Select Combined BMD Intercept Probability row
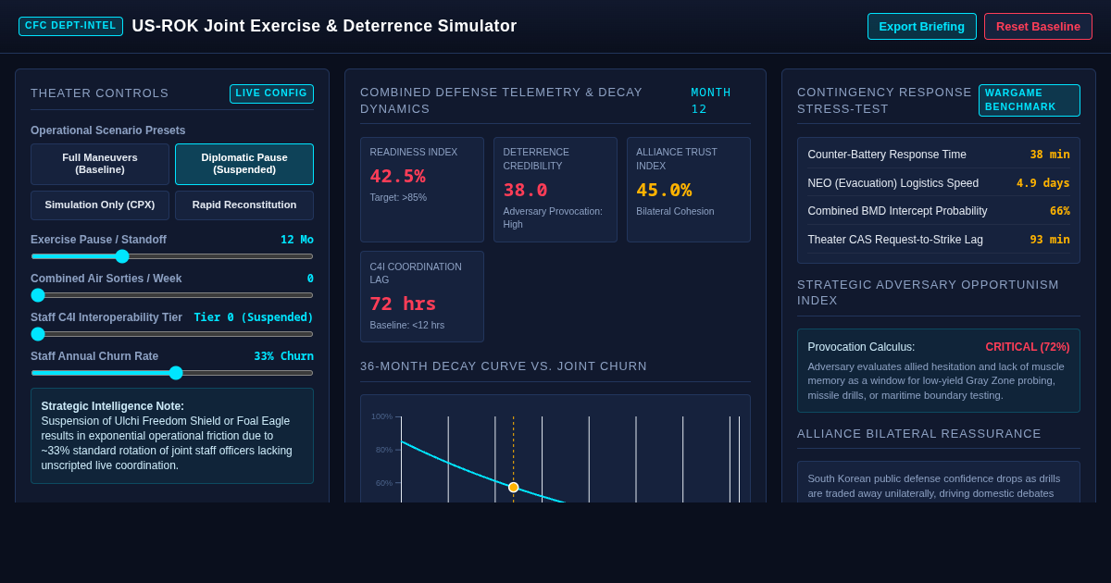Viewport: 1111px width, 583px height. click(x=939, y=211)
